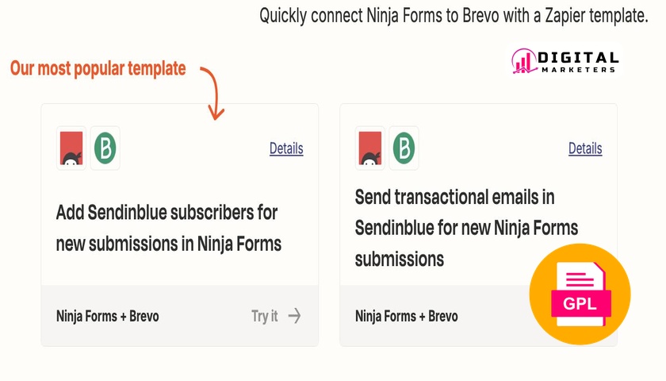Screen dimensions: 666x381
Task: Click 'Our most popular template' heading
Action: tap(98, 68)
